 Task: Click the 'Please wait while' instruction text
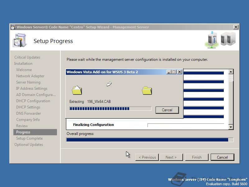[x=137, y=60]
